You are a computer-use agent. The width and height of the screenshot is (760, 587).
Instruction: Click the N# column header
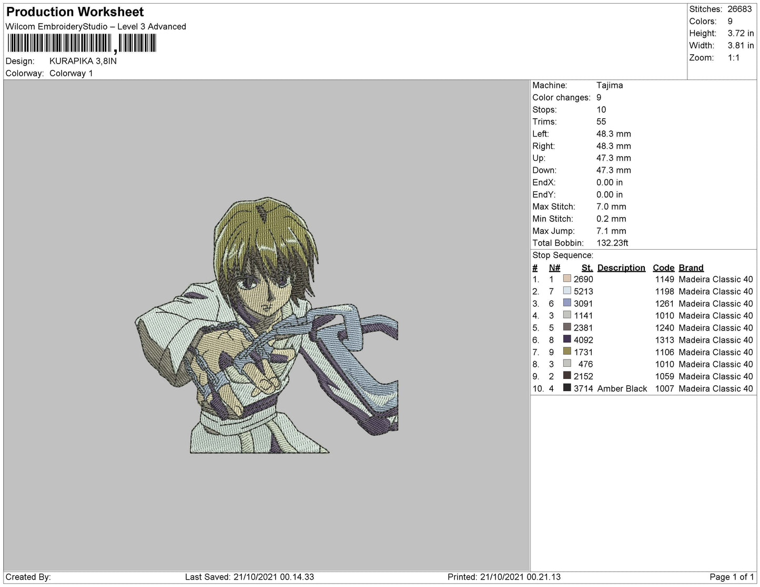pyautogui.click(x=554, y=267)
